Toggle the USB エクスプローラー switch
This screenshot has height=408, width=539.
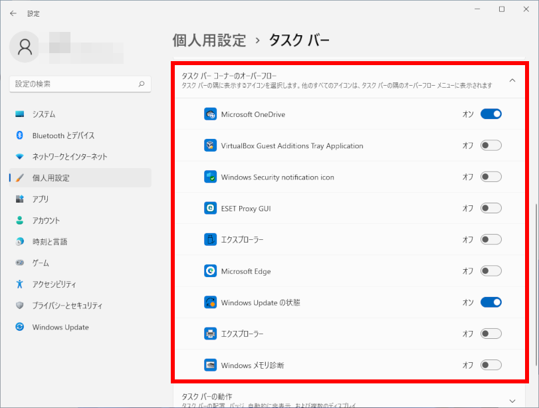pos(491,239)
